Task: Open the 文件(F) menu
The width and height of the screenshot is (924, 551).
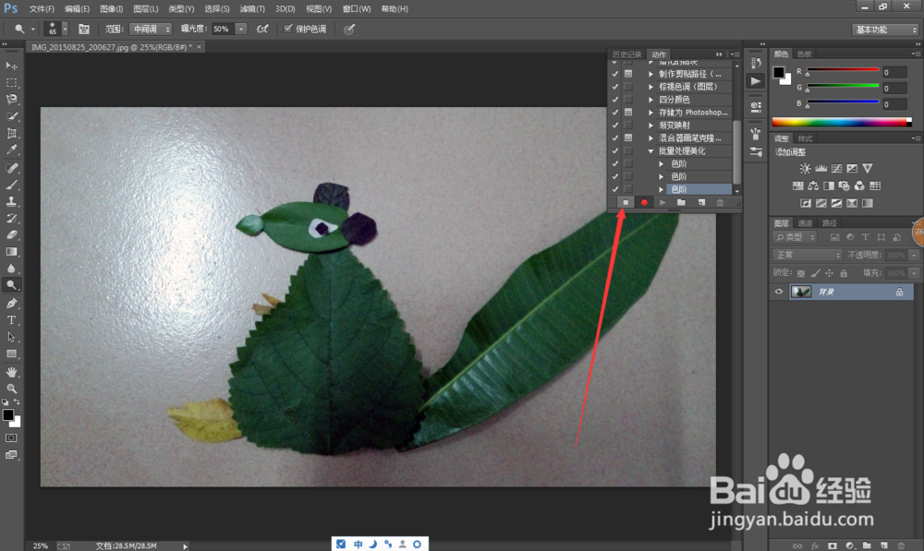Action: click(x=42, y=9)
